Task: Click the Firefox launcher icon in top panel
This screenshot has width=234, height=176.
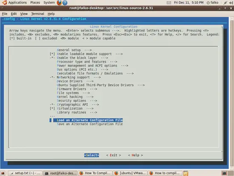Action: tap(59, 3)
